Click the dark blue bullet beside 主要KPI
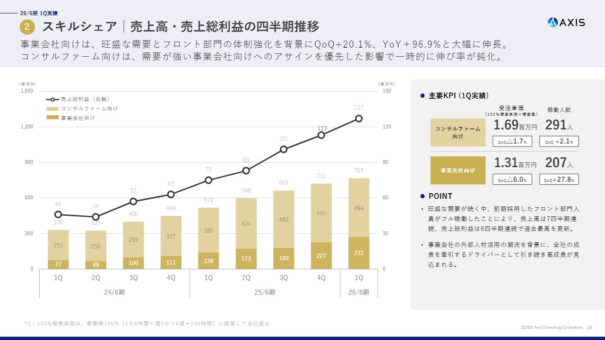 [423, 96]
